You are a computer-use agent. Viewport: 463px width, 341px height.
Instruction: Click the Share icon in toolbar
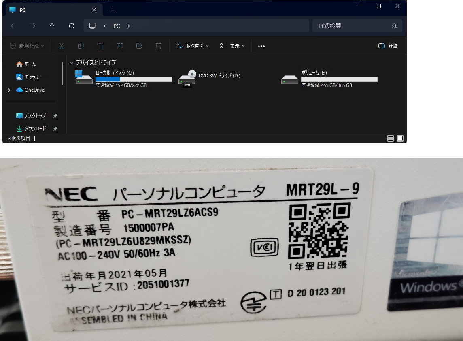139,46
